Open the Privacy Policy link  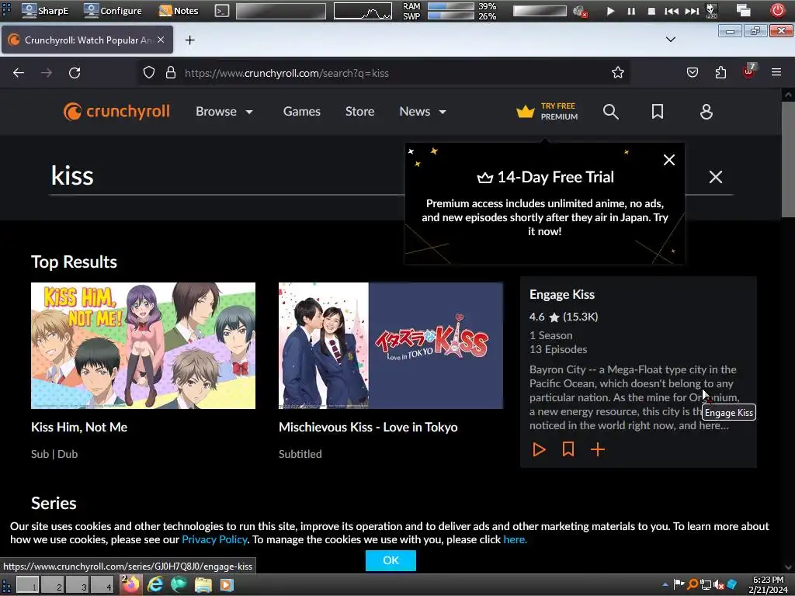click(x=214, y=540)
